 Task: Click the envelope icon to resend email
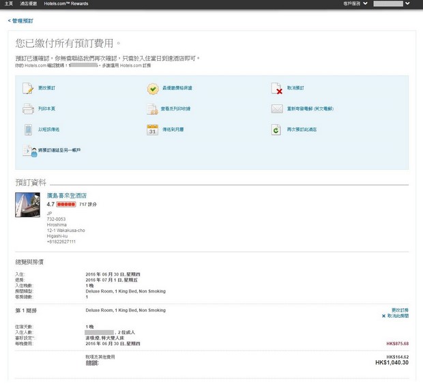click(277, 109)
